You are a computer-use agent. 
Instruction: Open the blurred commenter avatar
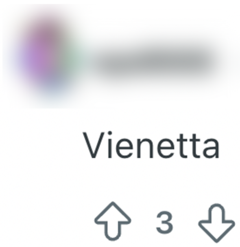coord(47,57)
